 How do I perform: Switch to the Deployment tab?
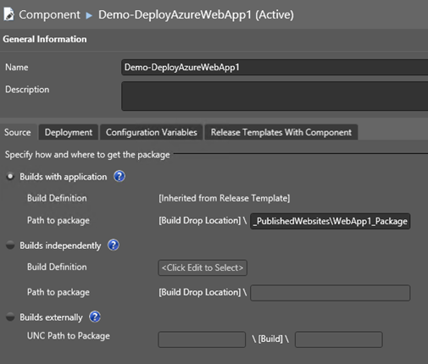coord(69,132)
